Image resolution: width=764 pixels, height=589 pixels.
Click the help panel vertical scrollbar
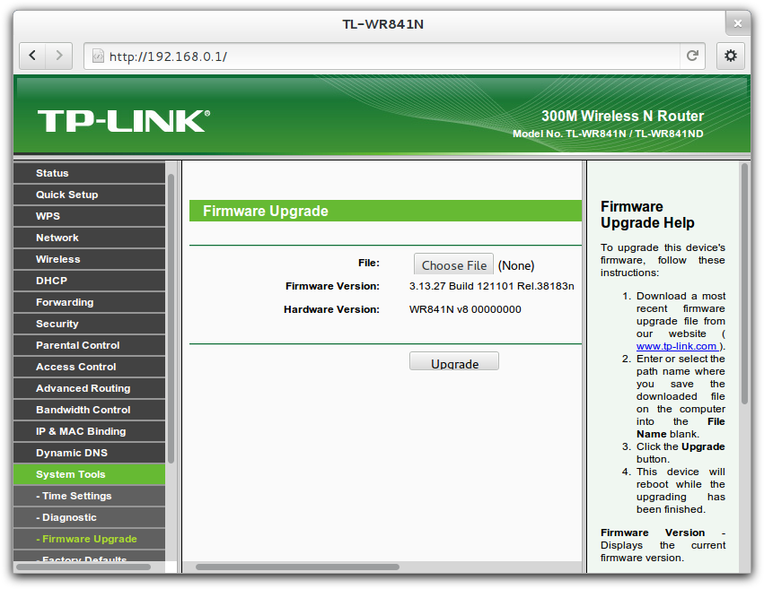[744, 283]
